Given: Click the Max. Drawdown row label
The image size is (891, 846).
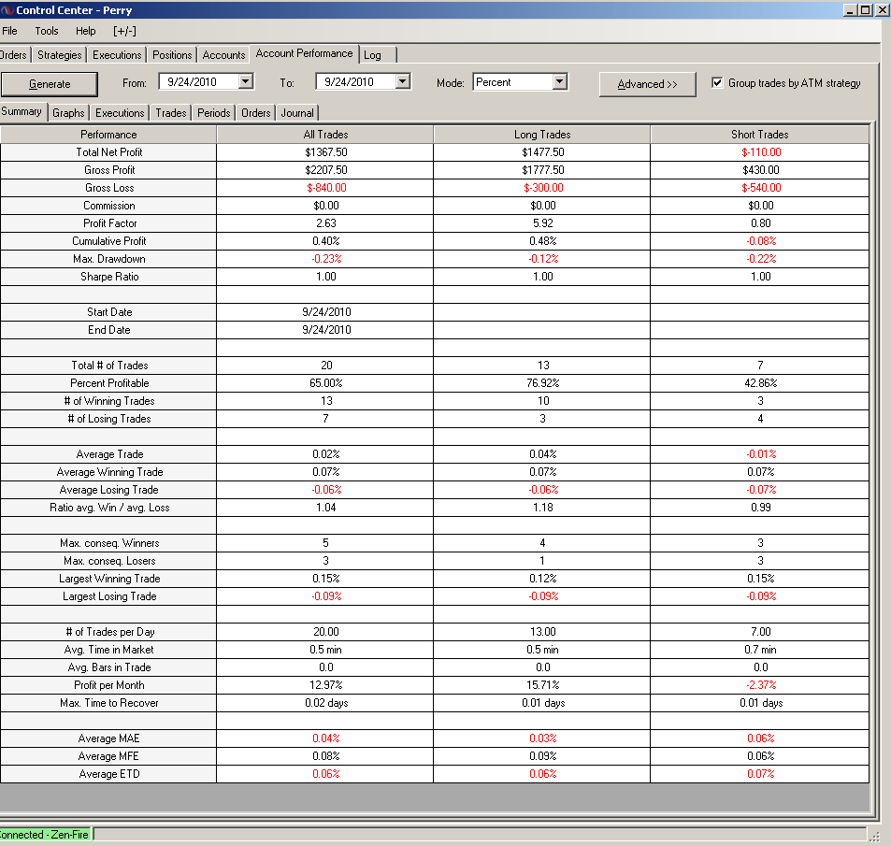Looking at the screenshot, I should coord(109,259).
